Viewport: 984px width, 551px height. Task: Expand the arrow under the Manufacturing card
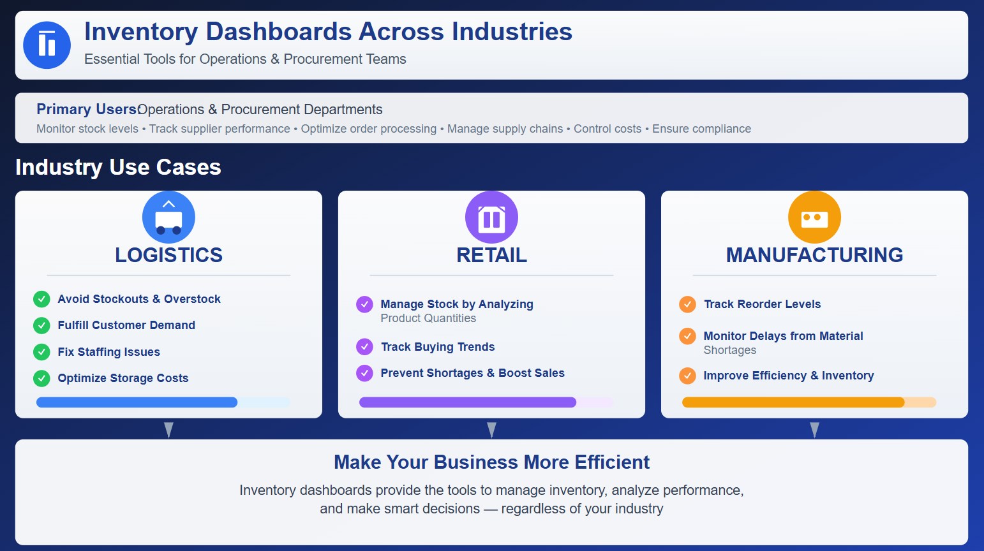coord(814,429)
